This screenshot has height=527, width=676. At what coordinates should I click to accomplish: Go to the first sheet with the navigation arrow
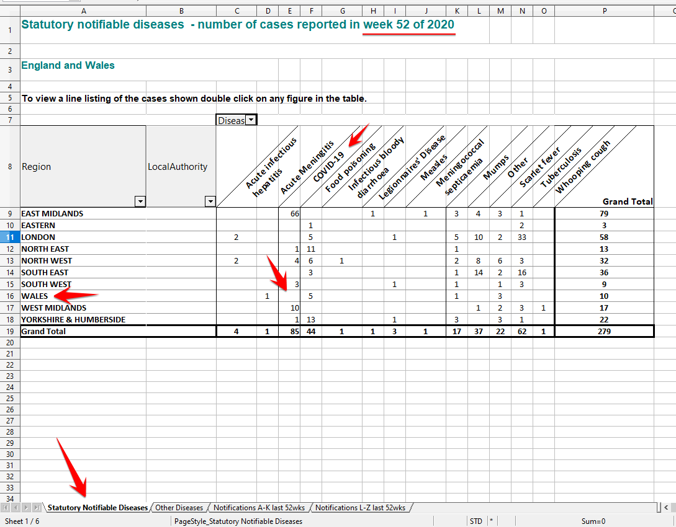[5, 508]
